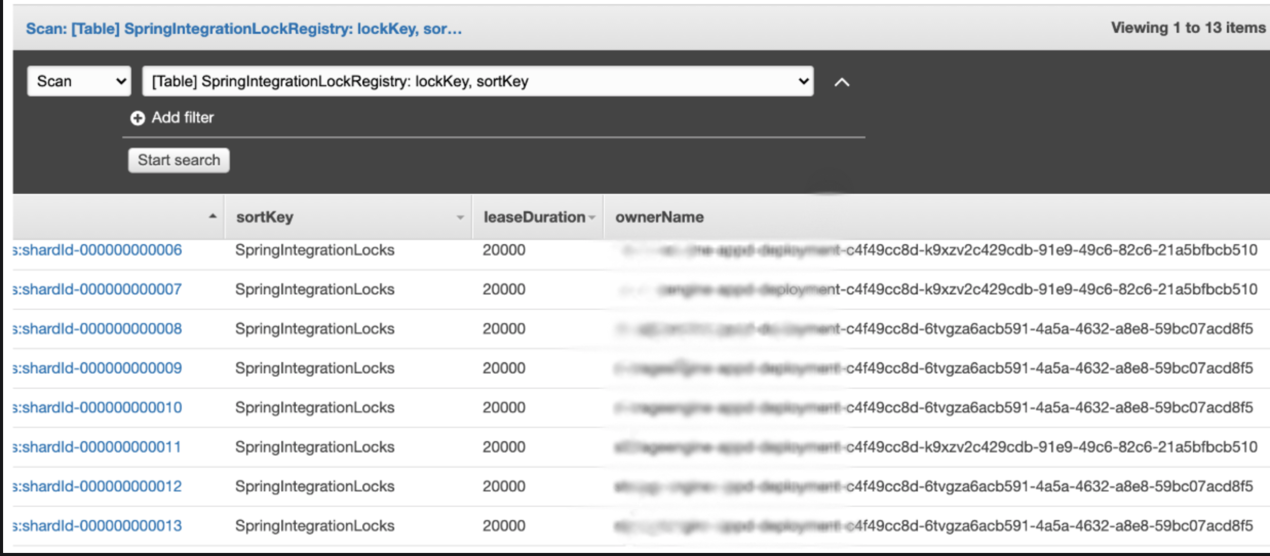The width and height of the screenshot is (1270, 556).
Task: Open the shardId-000000000006 item link
Action: tap(98, 250)
